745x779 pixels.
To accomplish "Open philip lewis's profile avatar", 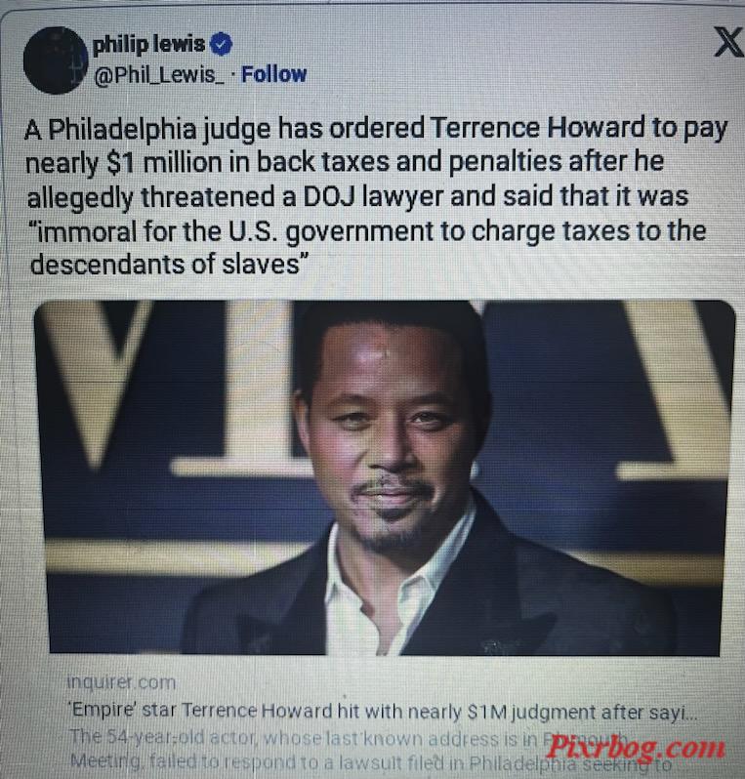I will pos(55,61).
